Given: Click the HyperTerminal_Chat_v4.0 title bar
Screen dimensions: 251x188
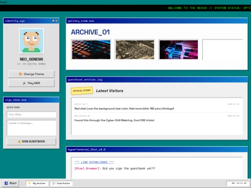Looking at the screenshot, I should (x=157, y=149).
